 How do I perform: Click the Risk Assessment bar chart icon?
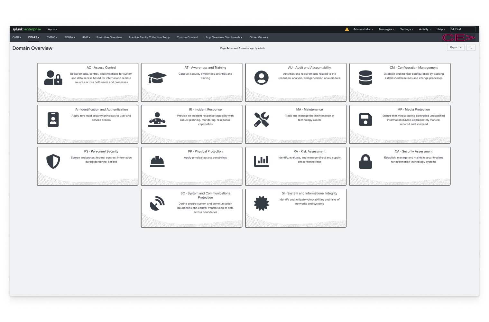[x=261, y=161]
